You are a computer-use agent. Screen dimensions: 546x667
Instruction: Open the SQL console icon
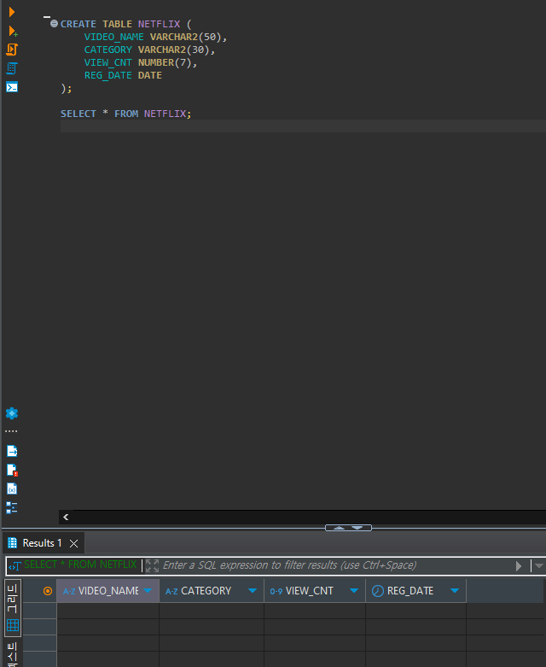(x=12, y=87)
